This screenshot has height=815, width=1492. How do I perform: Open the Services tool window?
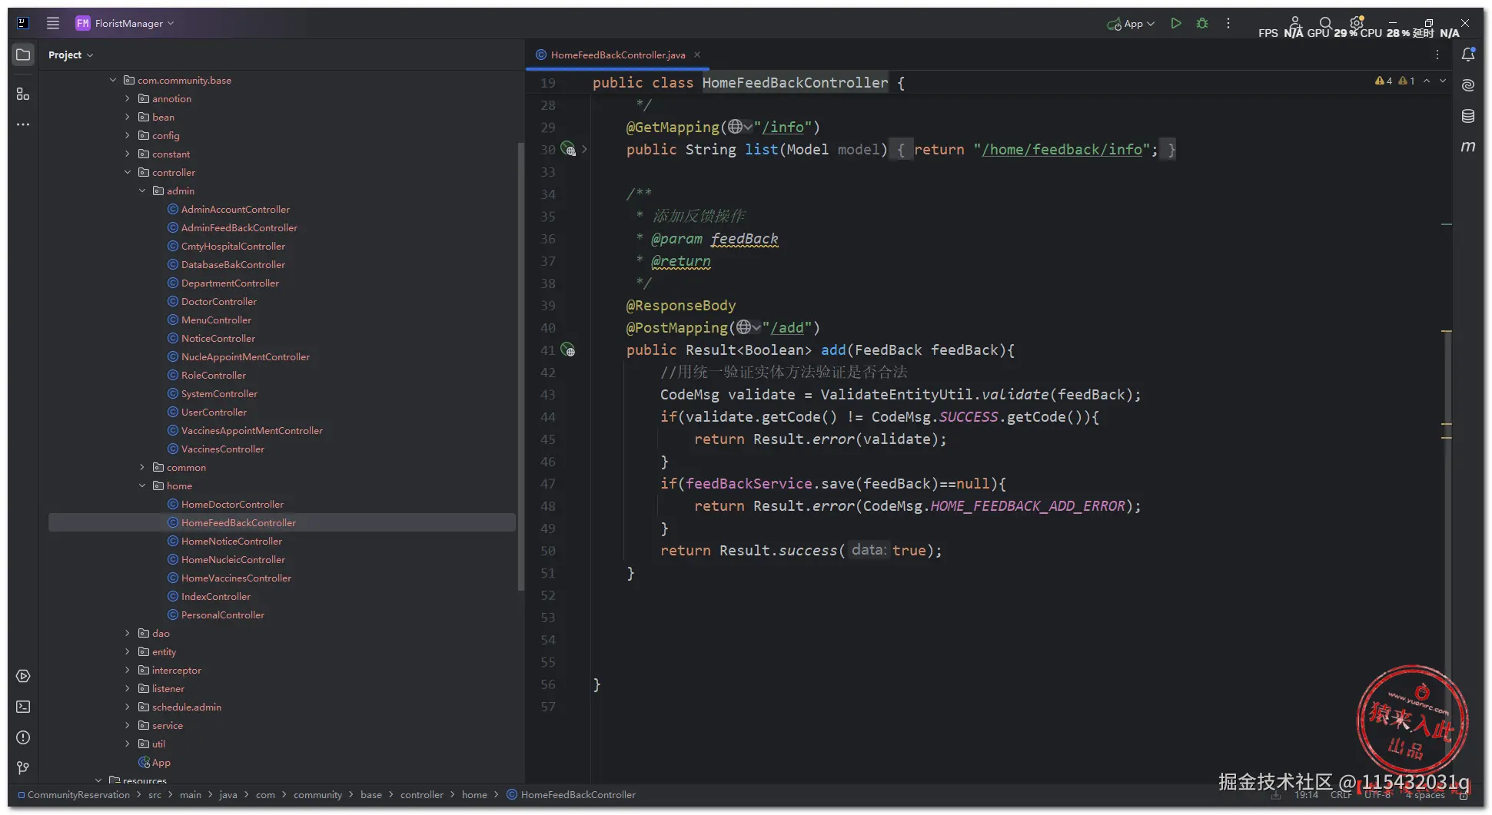coord(23,676)
